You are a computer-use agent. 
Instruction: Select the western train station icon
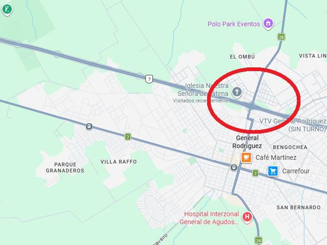[x=89, y=126]
